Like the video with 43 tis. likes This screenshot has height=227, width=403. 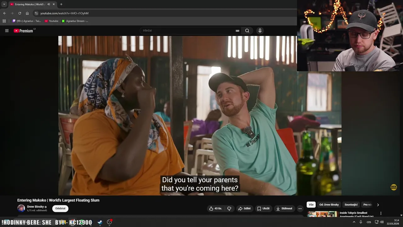(216, 208)
